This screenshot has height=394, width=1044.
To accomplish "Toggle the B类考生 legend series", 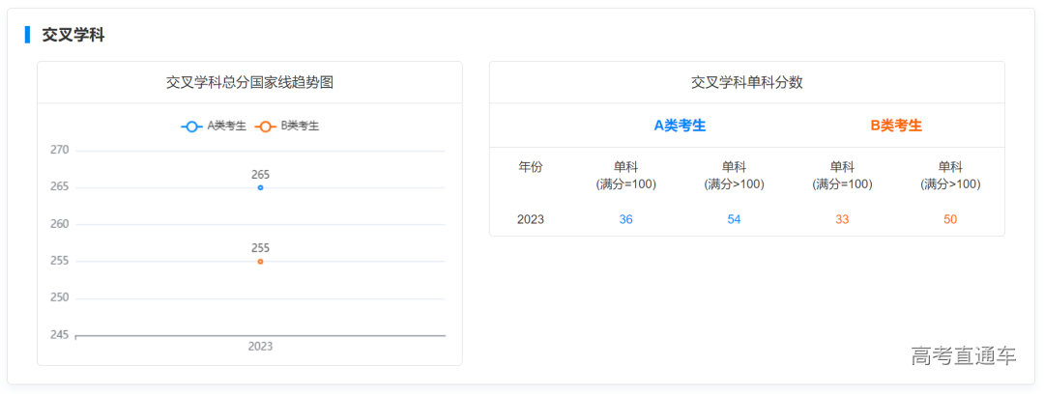I will coord(287,127).
